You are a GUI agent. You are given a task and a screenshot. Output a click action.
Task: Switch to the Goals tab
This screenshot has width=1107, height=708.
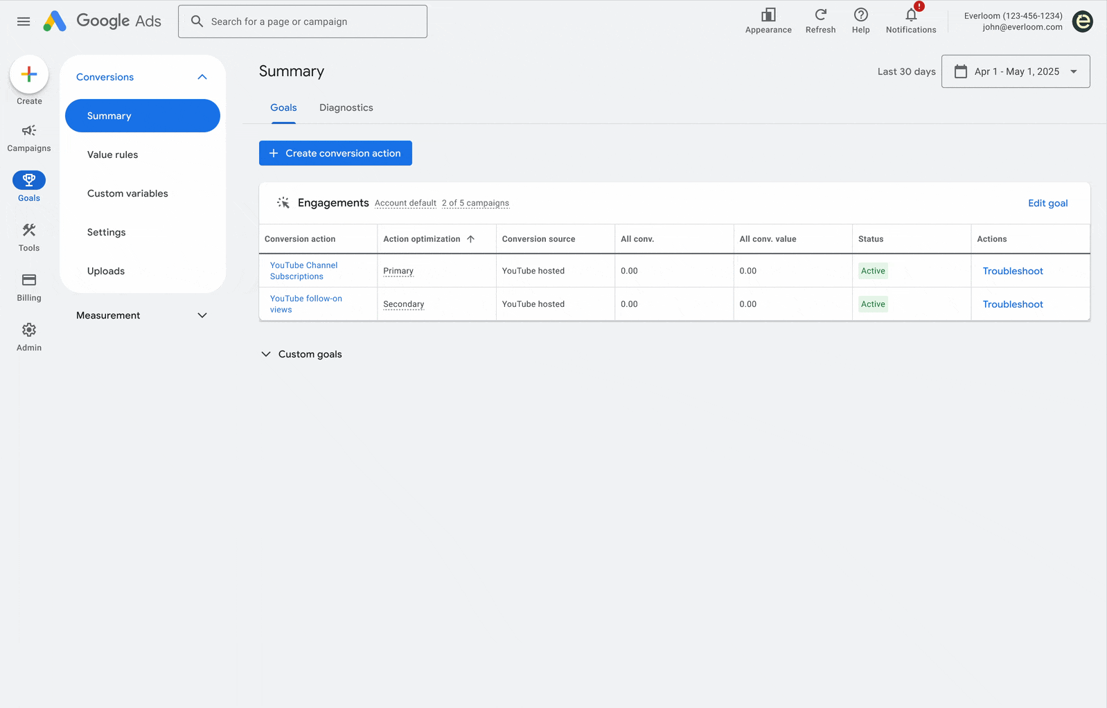coord(283,107)
